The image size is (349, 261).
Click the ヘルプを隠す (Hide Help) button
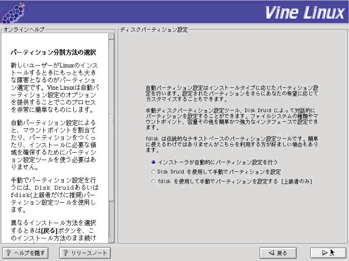click(x=25, y=253)
